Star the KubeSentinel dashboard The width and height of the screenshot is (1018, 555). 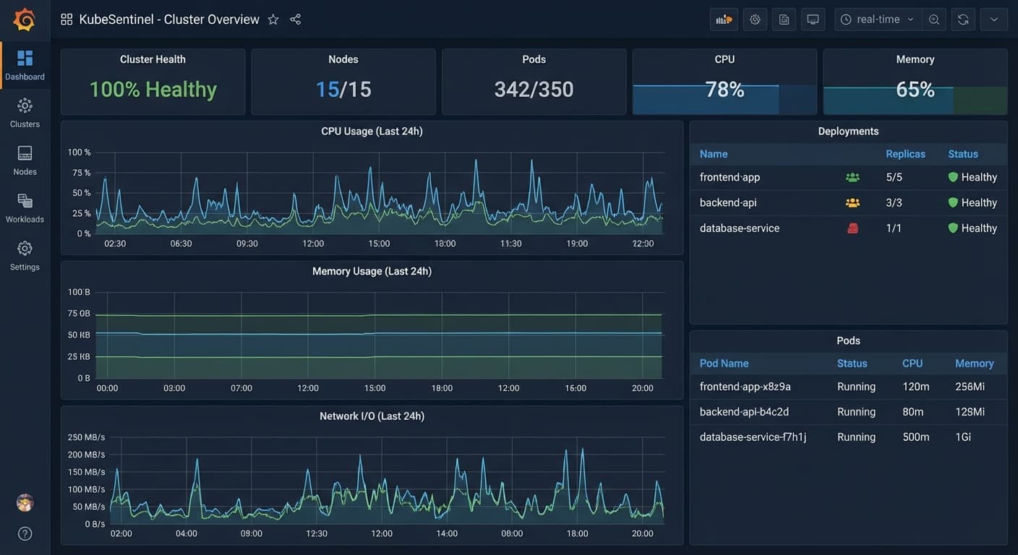point(273,20)
